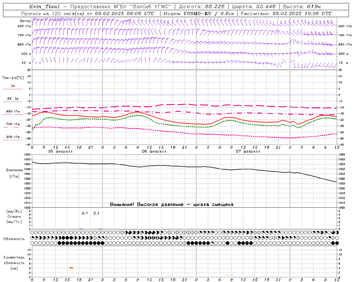
Task: Click the Облачность cloudiness label
Action: tap(14, 239)
